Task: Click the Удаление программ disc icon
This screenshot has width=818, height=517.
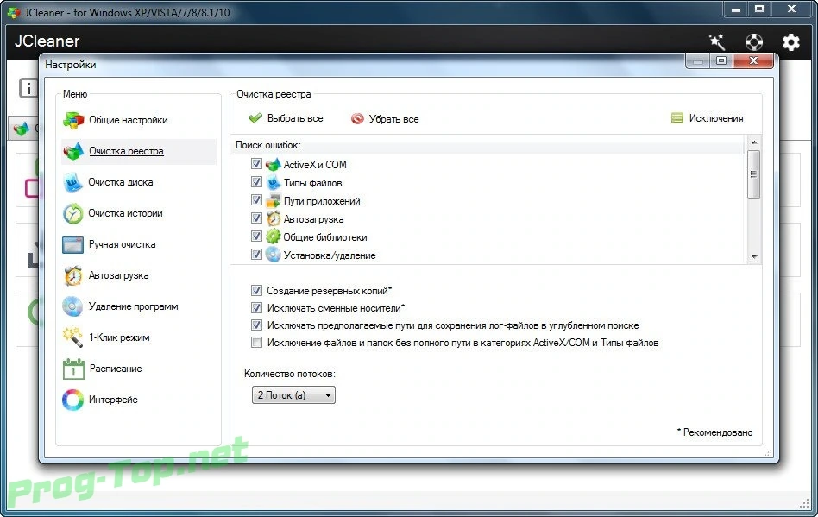Action: pyautogui.click(x=72, y=306)
